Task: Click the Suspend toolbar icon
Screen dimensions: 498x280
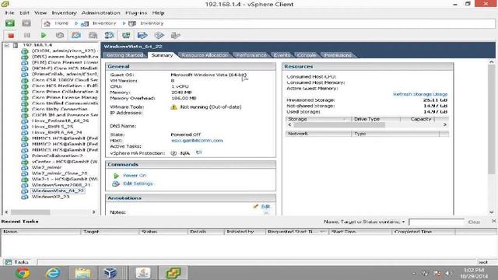Action: tap(27, 36)
